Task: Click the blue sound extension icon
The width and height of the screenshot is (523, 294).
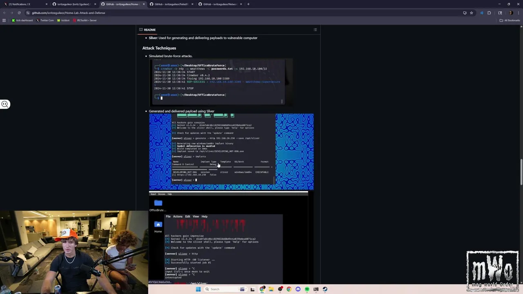Action: pyautogui.click(x=481, y=13)
